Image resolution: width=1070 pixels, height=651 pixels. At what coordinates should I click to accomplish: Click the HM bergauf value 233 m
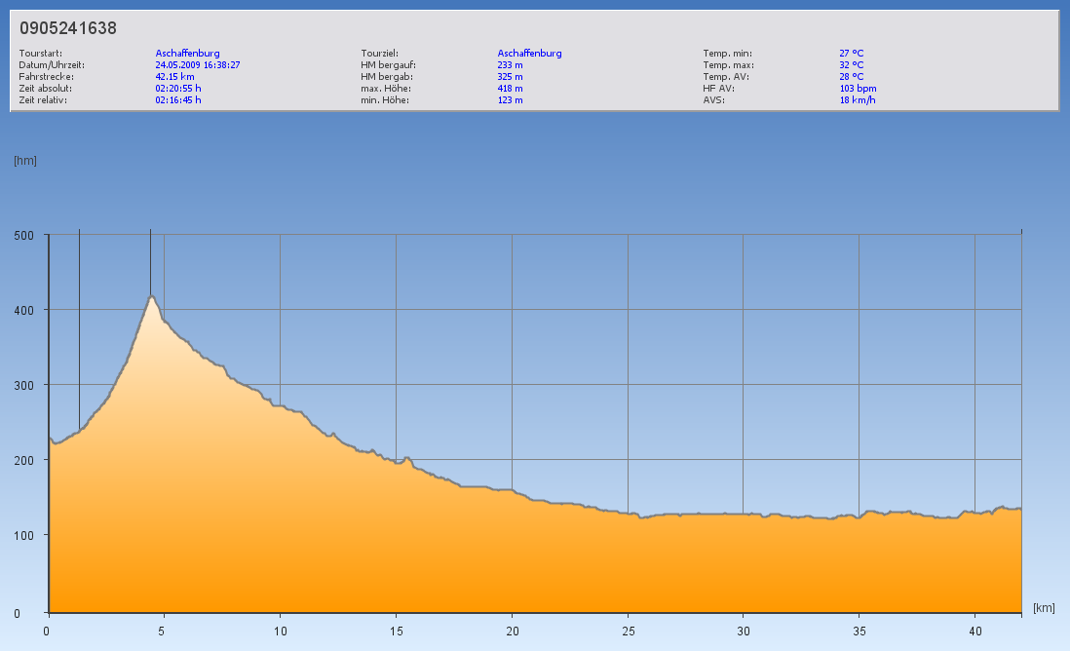pos(510,65)
